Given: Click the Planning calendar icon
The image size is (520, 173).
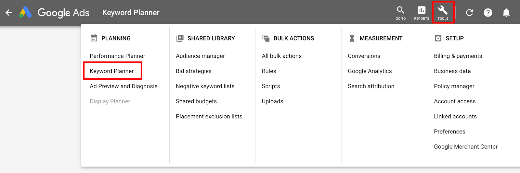Looking at the screenshot, I should (94, 38).
